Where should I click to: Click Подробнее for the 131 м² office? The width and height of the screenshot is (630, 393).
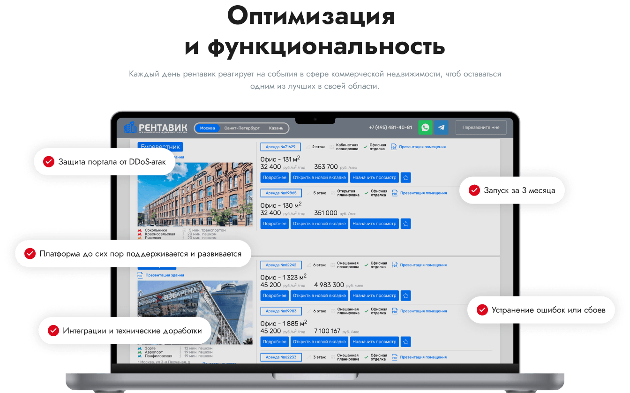[x=275, y=178]
